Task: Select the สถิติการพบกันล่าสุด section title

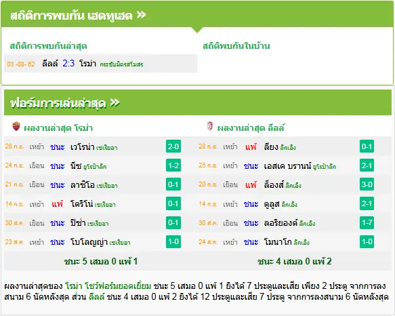Action: click(x=48, y=46)
